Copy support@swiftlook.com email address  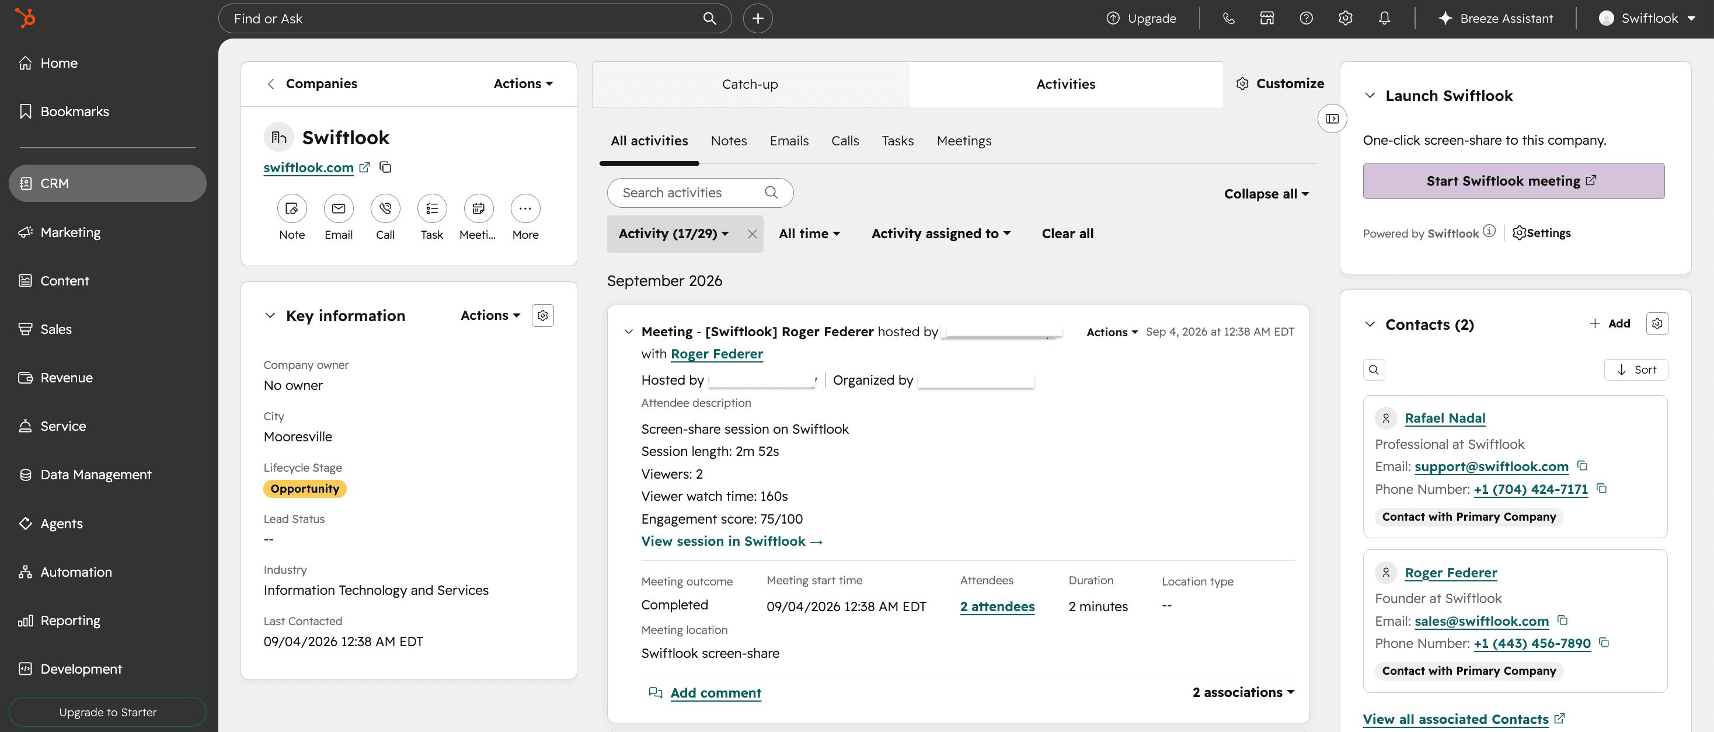(1583, 466)
